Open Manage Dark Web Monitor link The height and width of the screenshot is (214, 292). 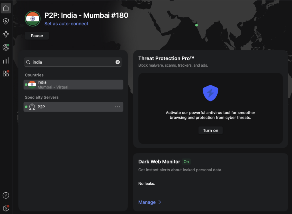click(147, 202)
